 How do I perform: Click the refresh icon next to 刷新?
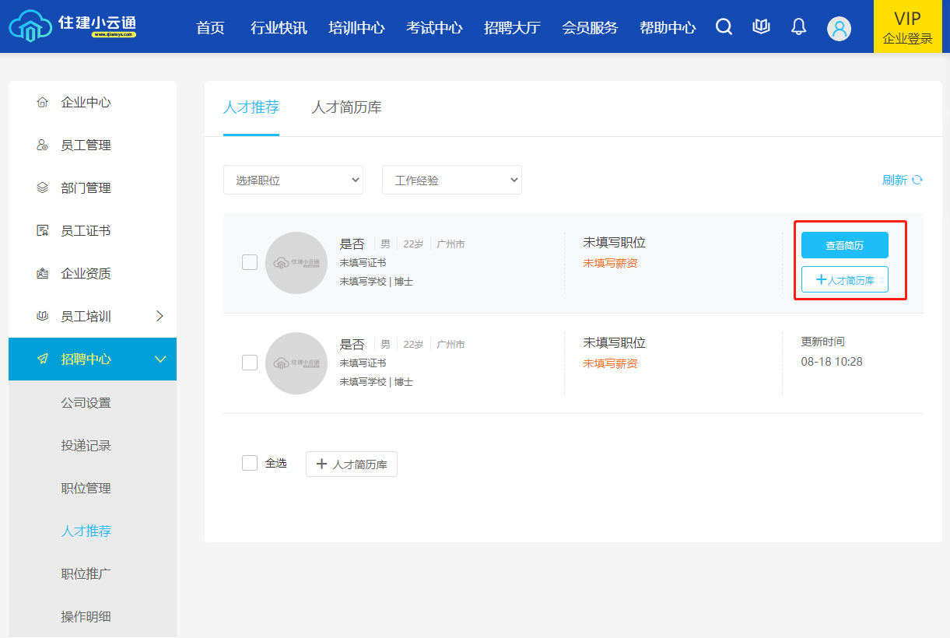917,180
